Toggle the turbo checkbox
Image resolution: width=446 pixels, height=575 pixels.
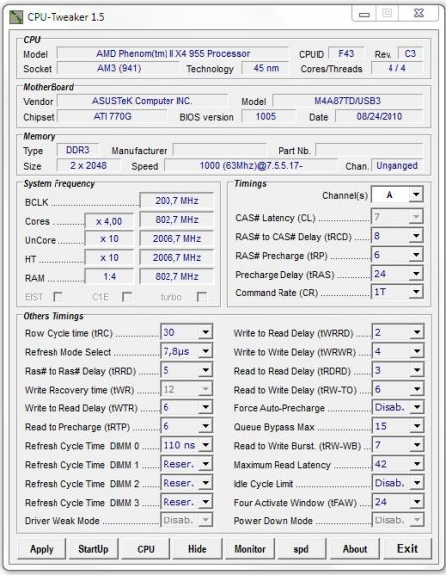point(202,297)
